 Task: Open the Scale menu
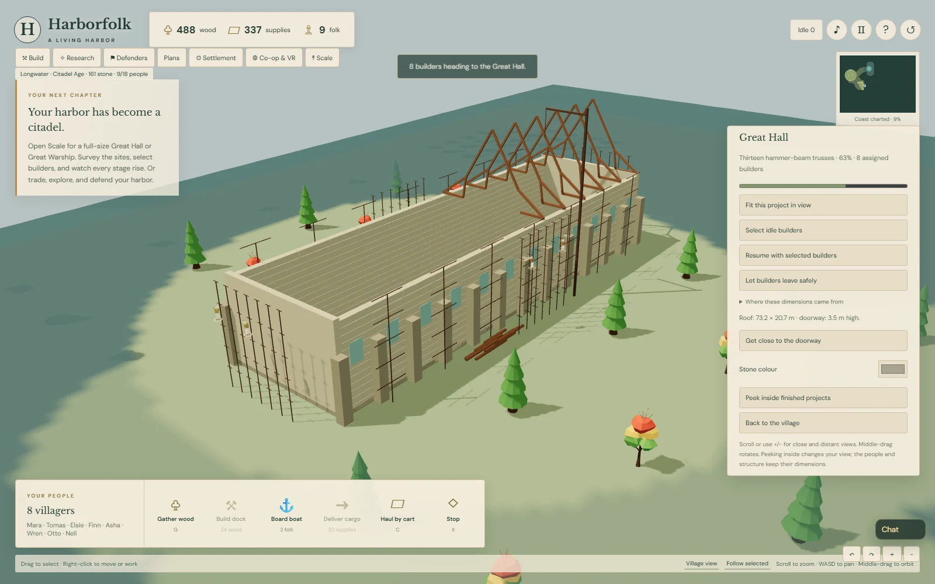click(322, 58)
